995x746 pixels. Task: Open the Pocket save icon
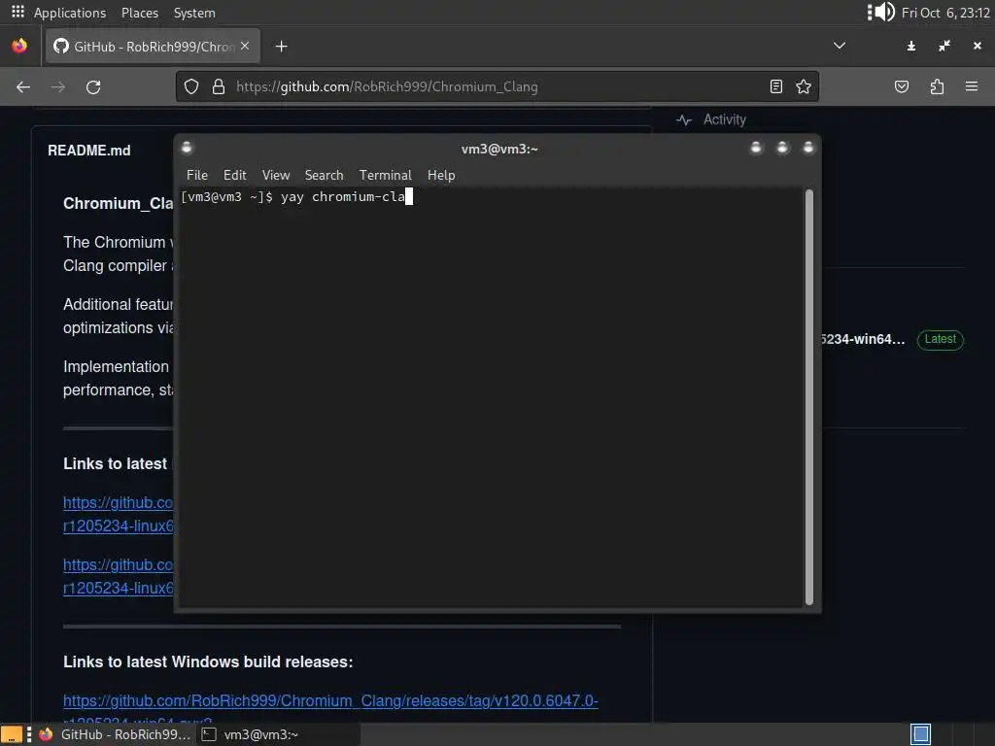click(902, 86)
